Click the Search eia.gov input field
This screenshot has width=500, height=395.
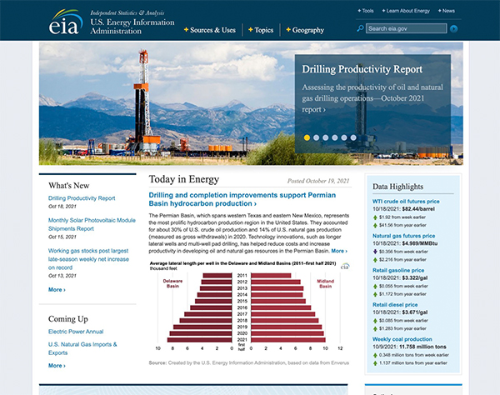click(407, 28)
